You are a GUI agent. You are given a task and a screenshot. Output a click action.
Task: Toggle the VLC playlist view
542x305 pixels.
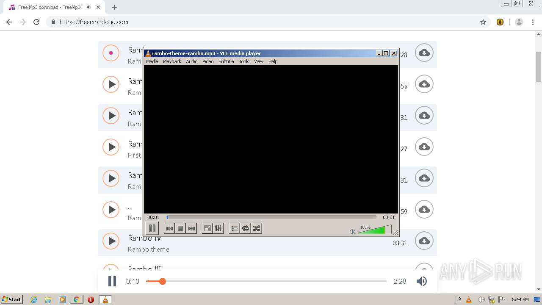[x=234, y=228]
